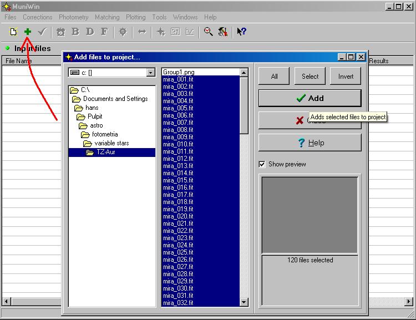Select the Pulpit folder in tree
Image resolution: width=416 pixels, height=320 pixels.
pyautogui.click(x=95, y=116)
